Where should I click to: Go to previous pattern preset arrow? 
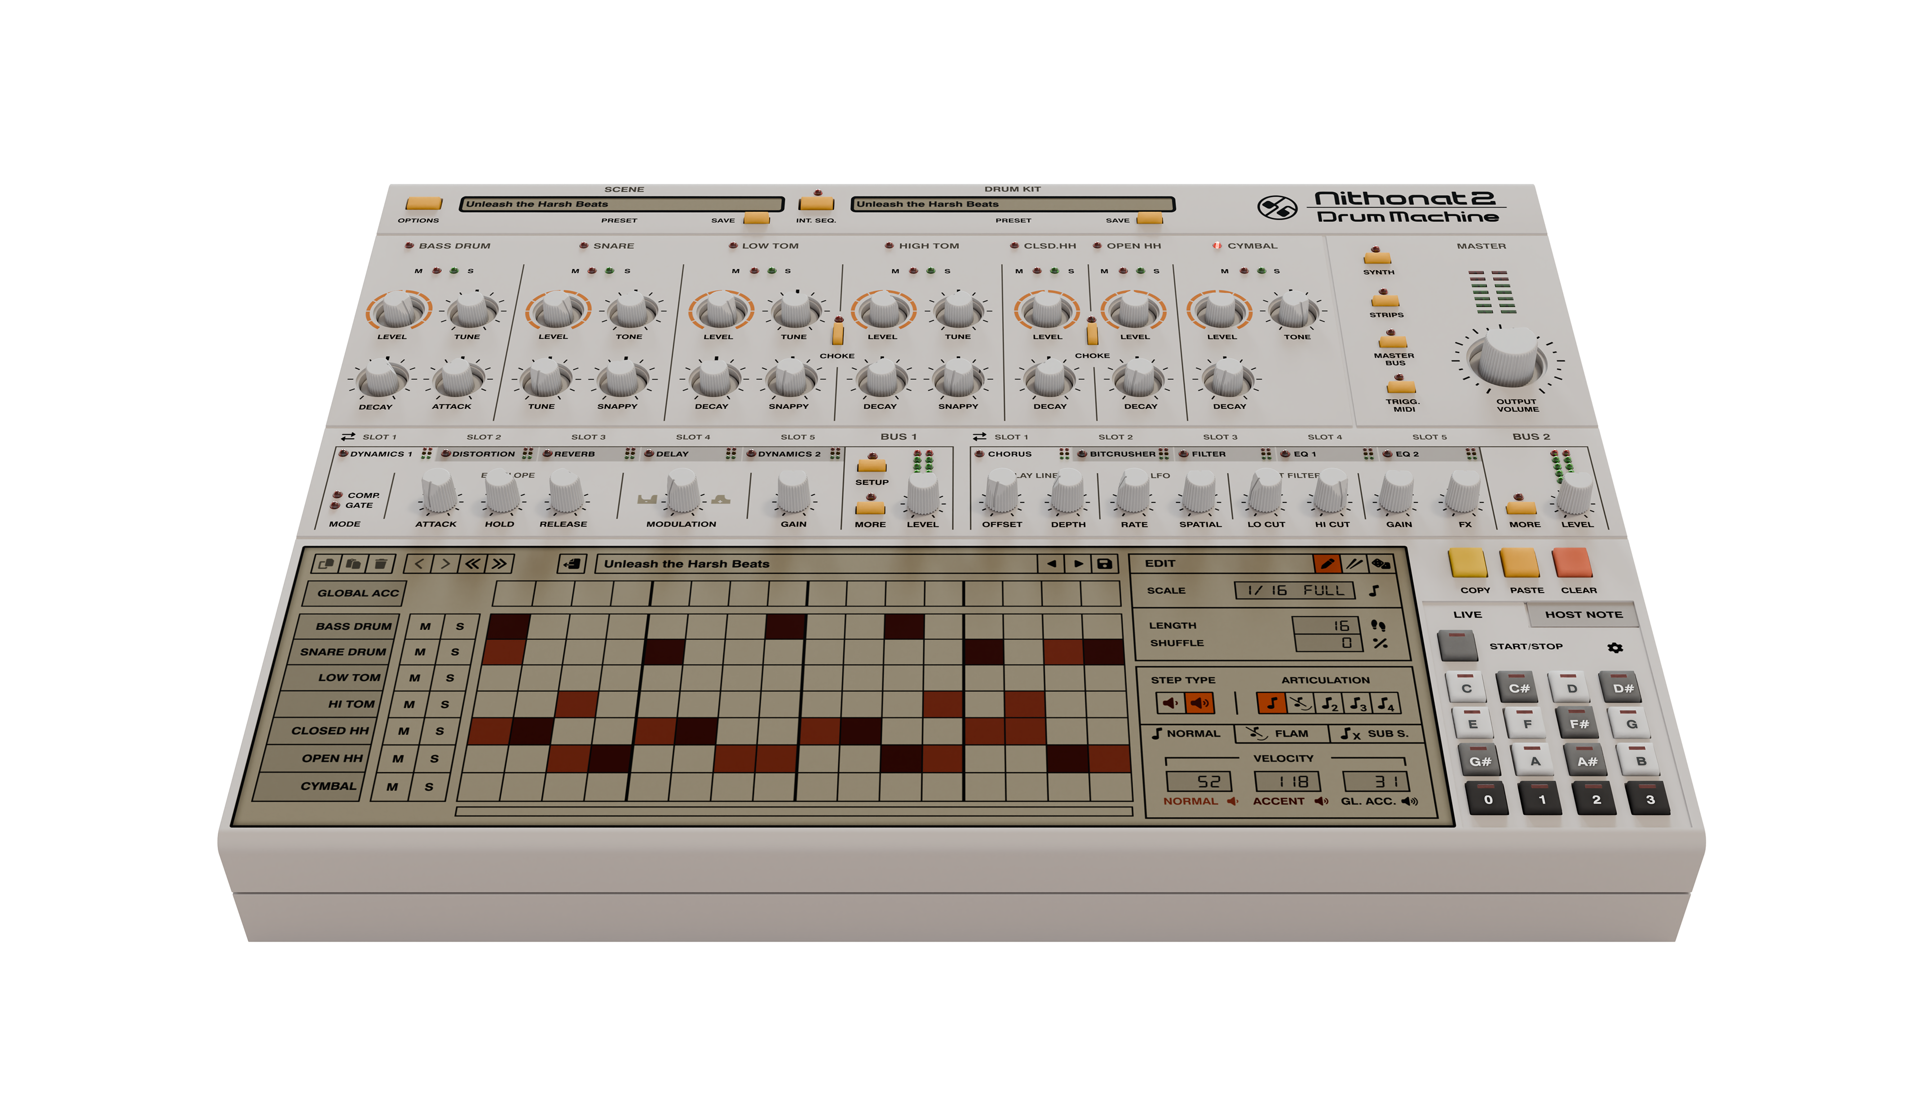1051,564
